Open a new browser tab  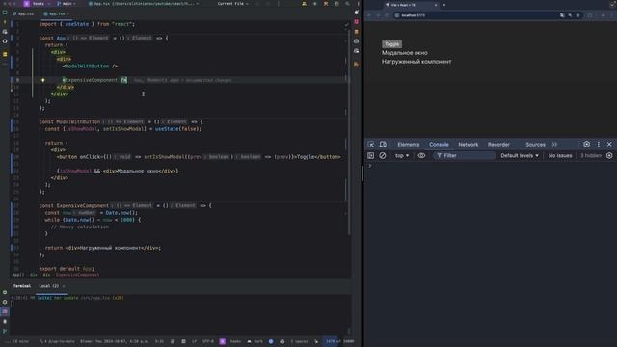point(444,5)
